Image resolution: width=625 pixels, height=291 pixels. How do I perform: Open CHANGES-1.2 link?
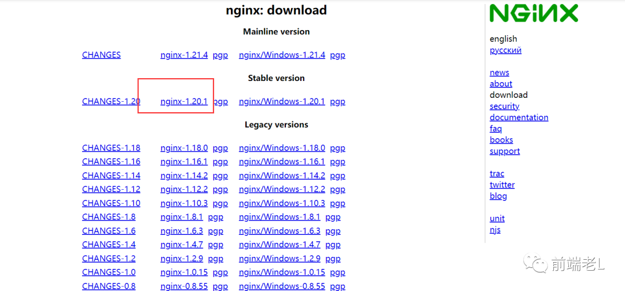[109, 258]
